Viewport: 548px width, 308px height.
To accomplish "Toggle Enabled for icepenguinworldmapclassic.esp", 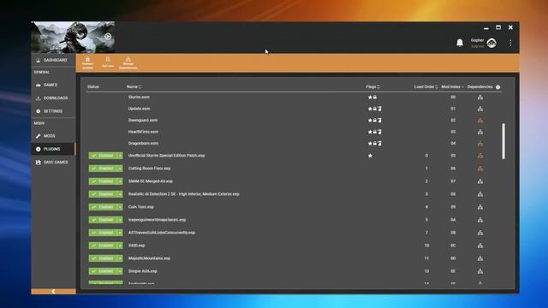I will 103,220.
